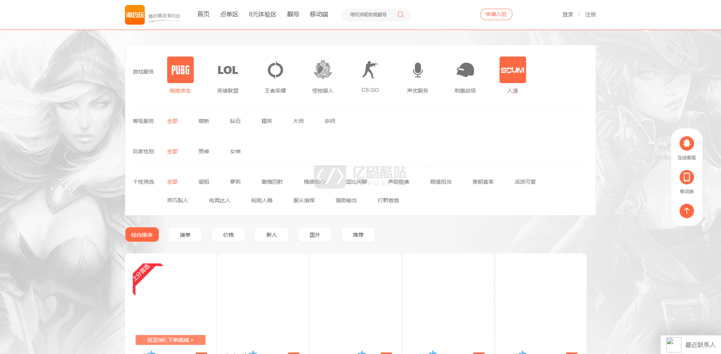Filter level by 精英
721x354 pixels.
[x=267, y=121]
